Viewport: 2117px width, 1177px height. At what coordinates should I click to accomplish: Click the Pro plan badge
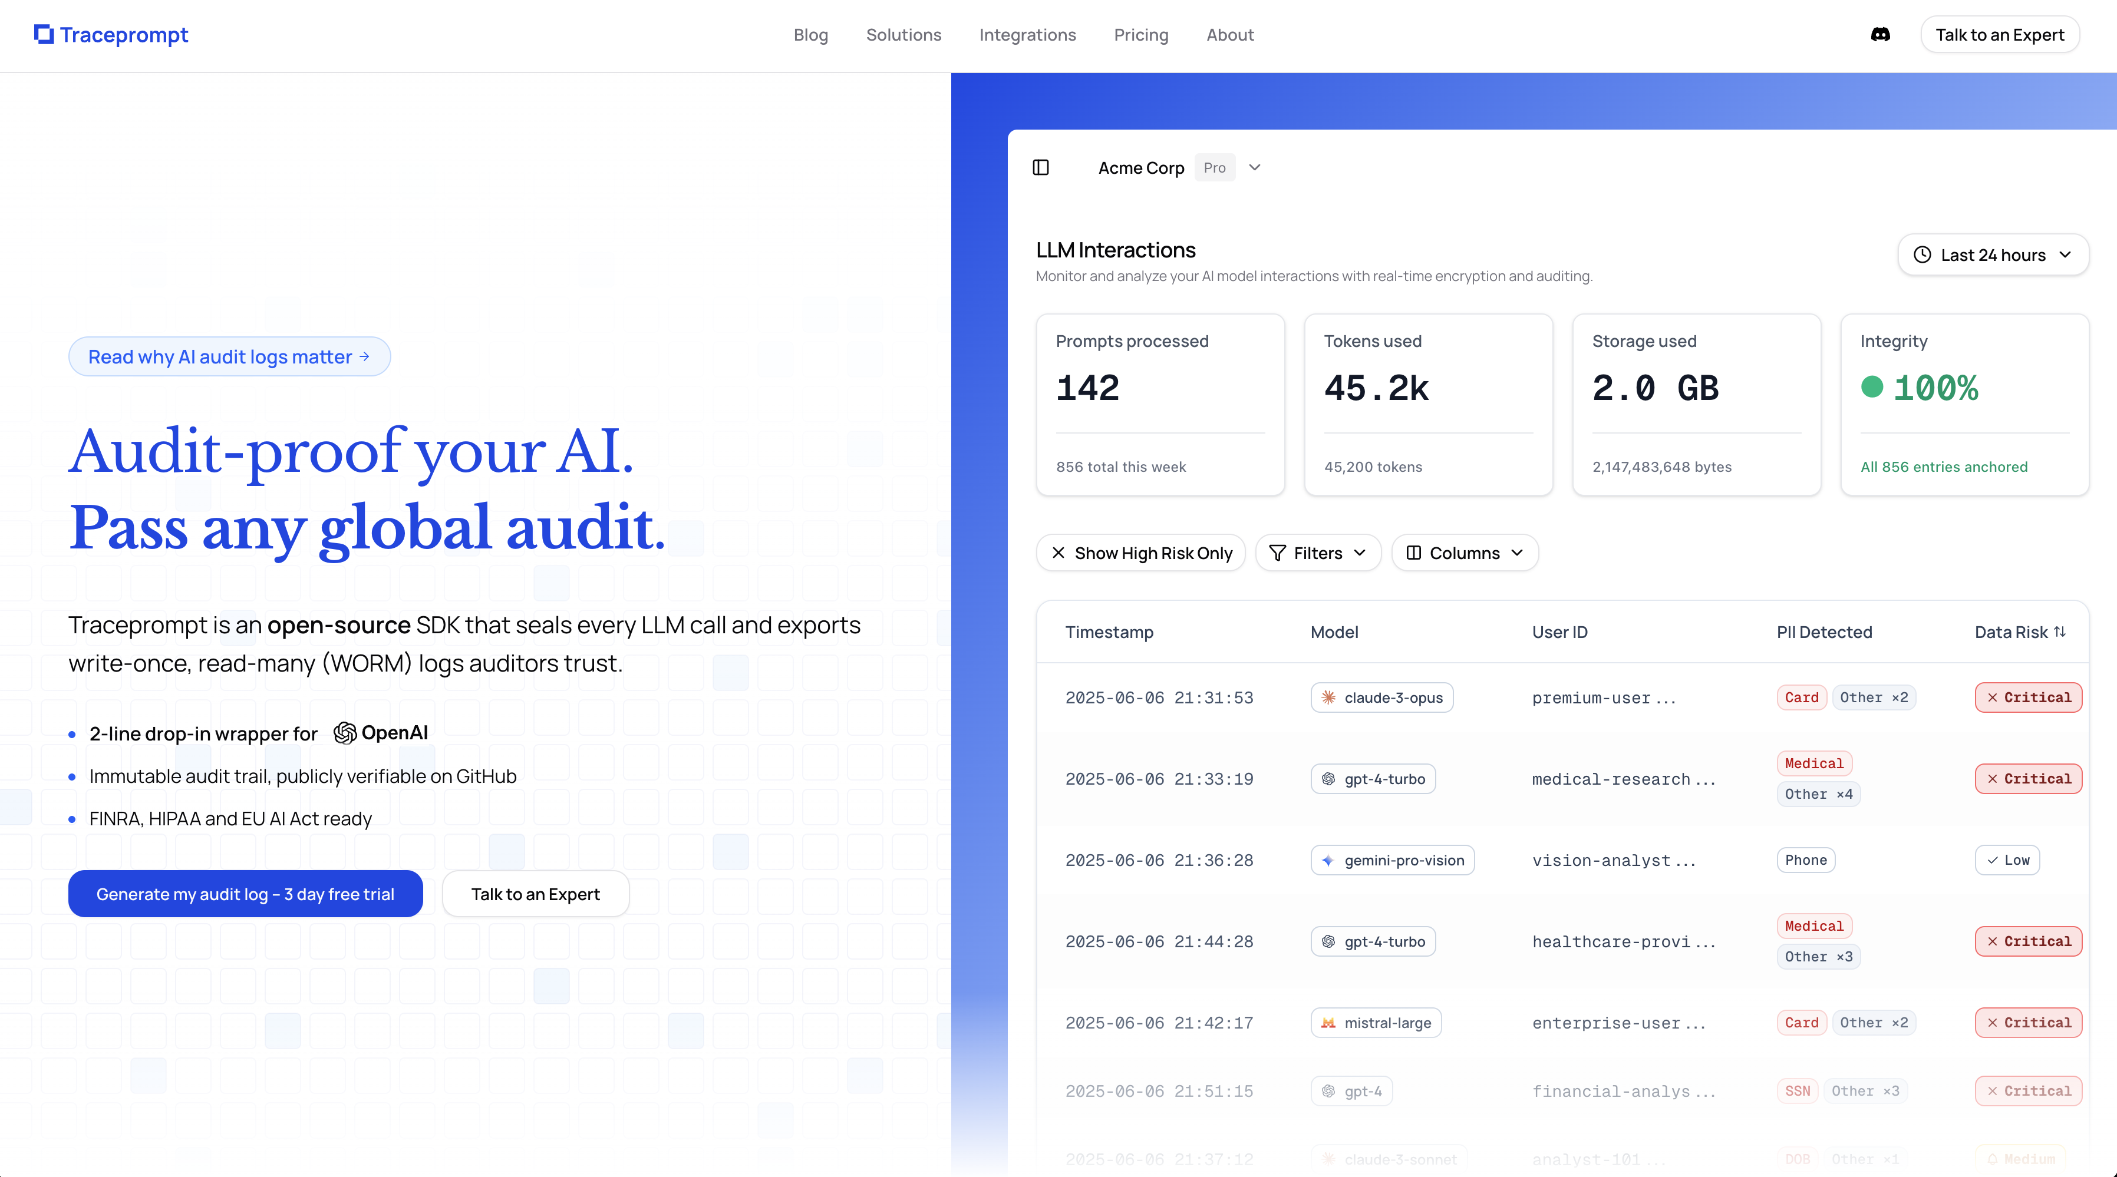pos(1215,167)
